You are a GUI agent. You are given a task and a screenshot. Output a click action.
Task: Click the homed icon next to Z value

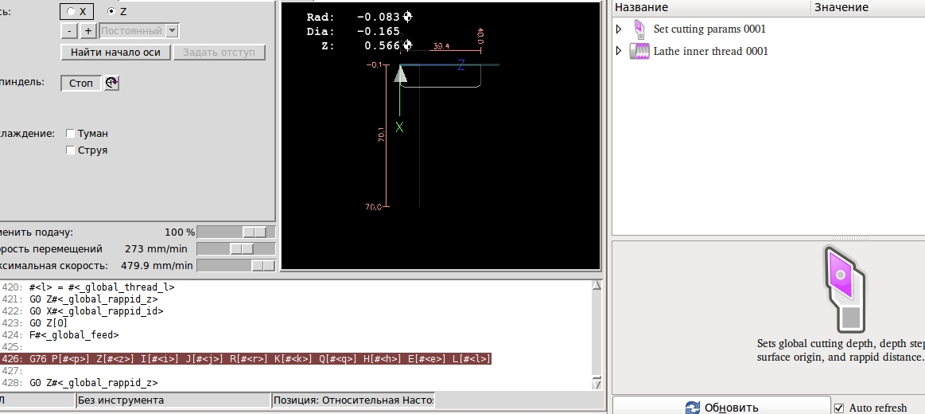pyautogui.click(x=407, y=45)
